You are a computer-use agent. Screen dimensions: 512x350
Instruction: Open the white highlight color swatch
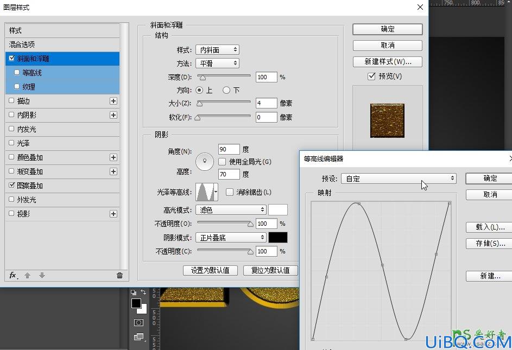click(278, 209)
